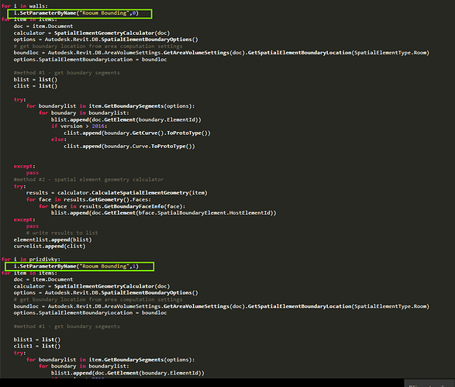Click the boundary.Curve.ToProtoType() append line
Viewport: 455px width, 387px height.
click(129, 146)
